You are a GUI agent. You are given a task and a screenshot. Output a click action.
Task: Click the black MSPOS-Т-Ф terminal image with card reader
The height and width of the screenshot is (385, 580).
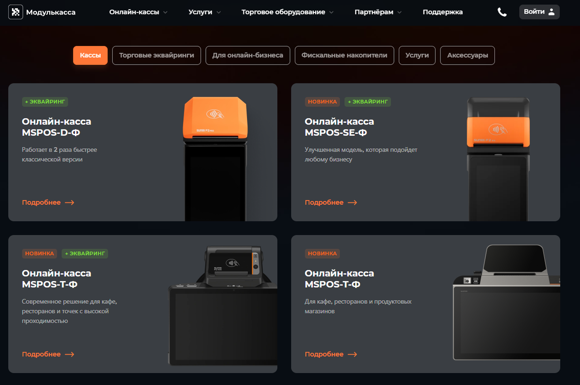point(223,305)
